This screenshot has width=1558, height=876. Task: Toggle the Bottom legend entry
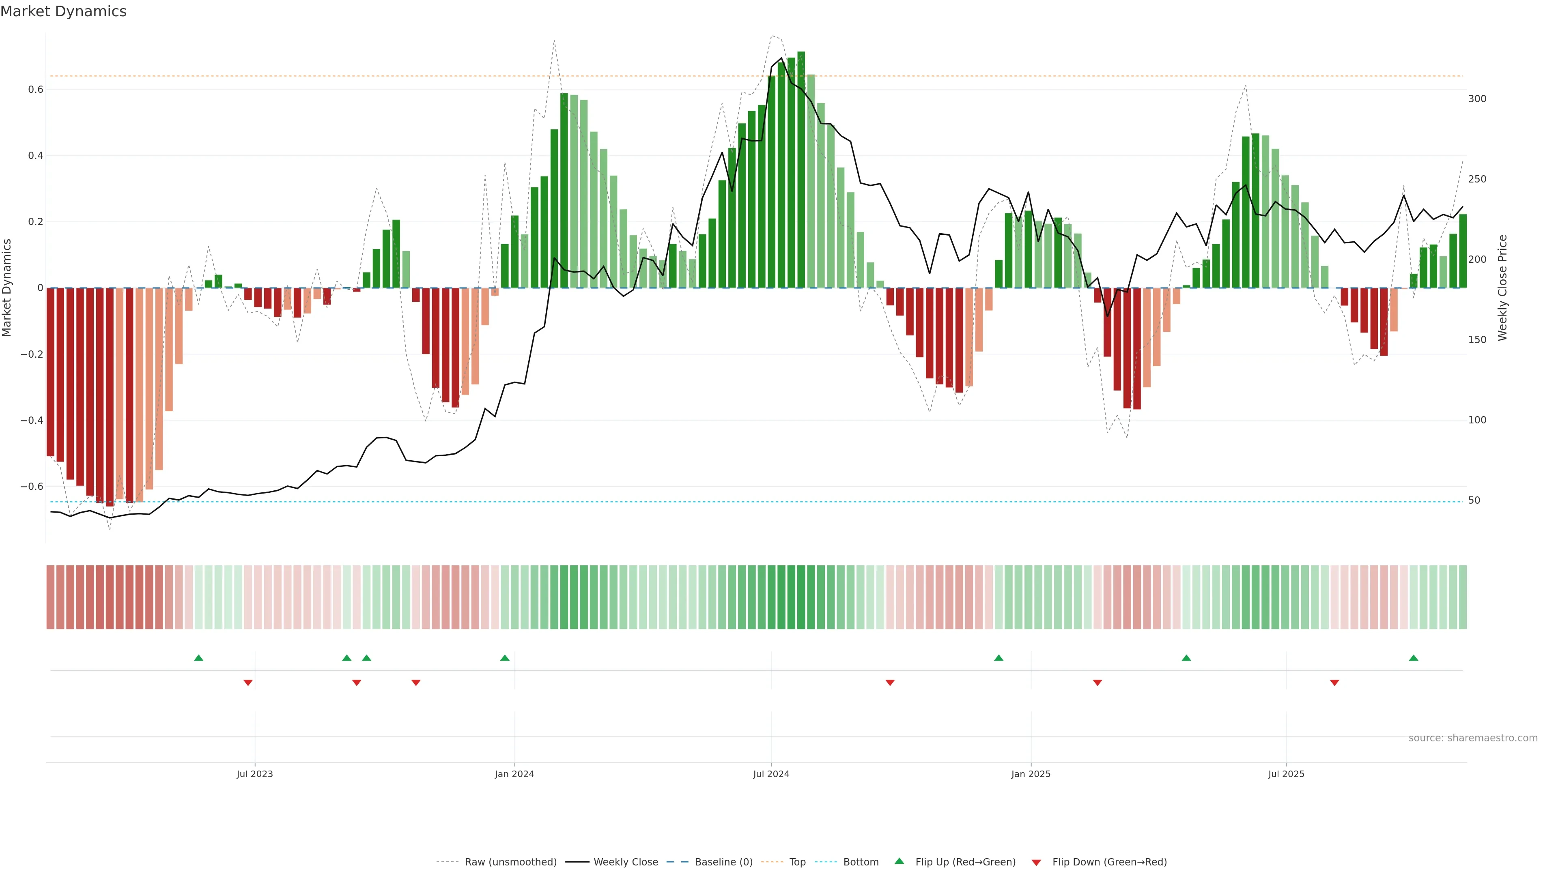click(861, 862)
